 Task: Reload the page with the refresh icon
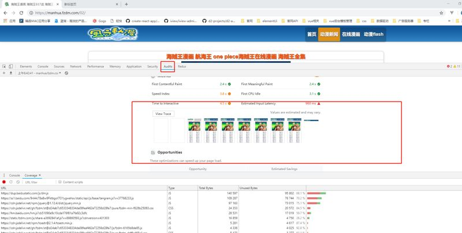coord(21,13)
